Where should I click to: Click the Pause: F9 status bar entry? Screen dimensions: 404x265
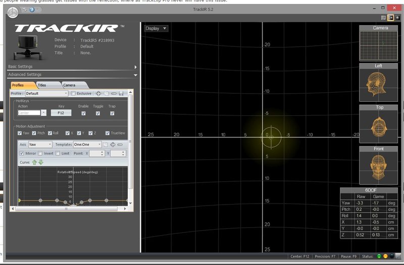coord(348,256)
